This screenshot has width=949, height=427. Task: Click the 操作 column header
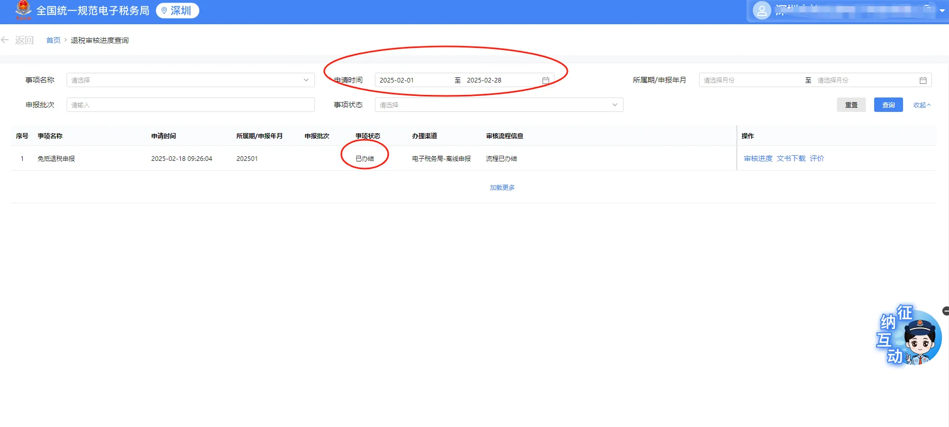click(748, 136)
